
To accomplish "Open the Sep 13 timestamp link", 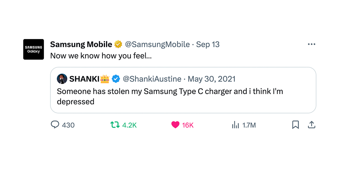I will 208,44.
